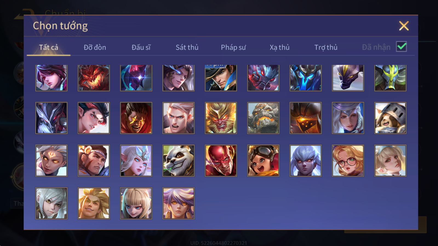Open the Sát thủ tab
Screen dimensions: 438x246
tap(187, 47)
